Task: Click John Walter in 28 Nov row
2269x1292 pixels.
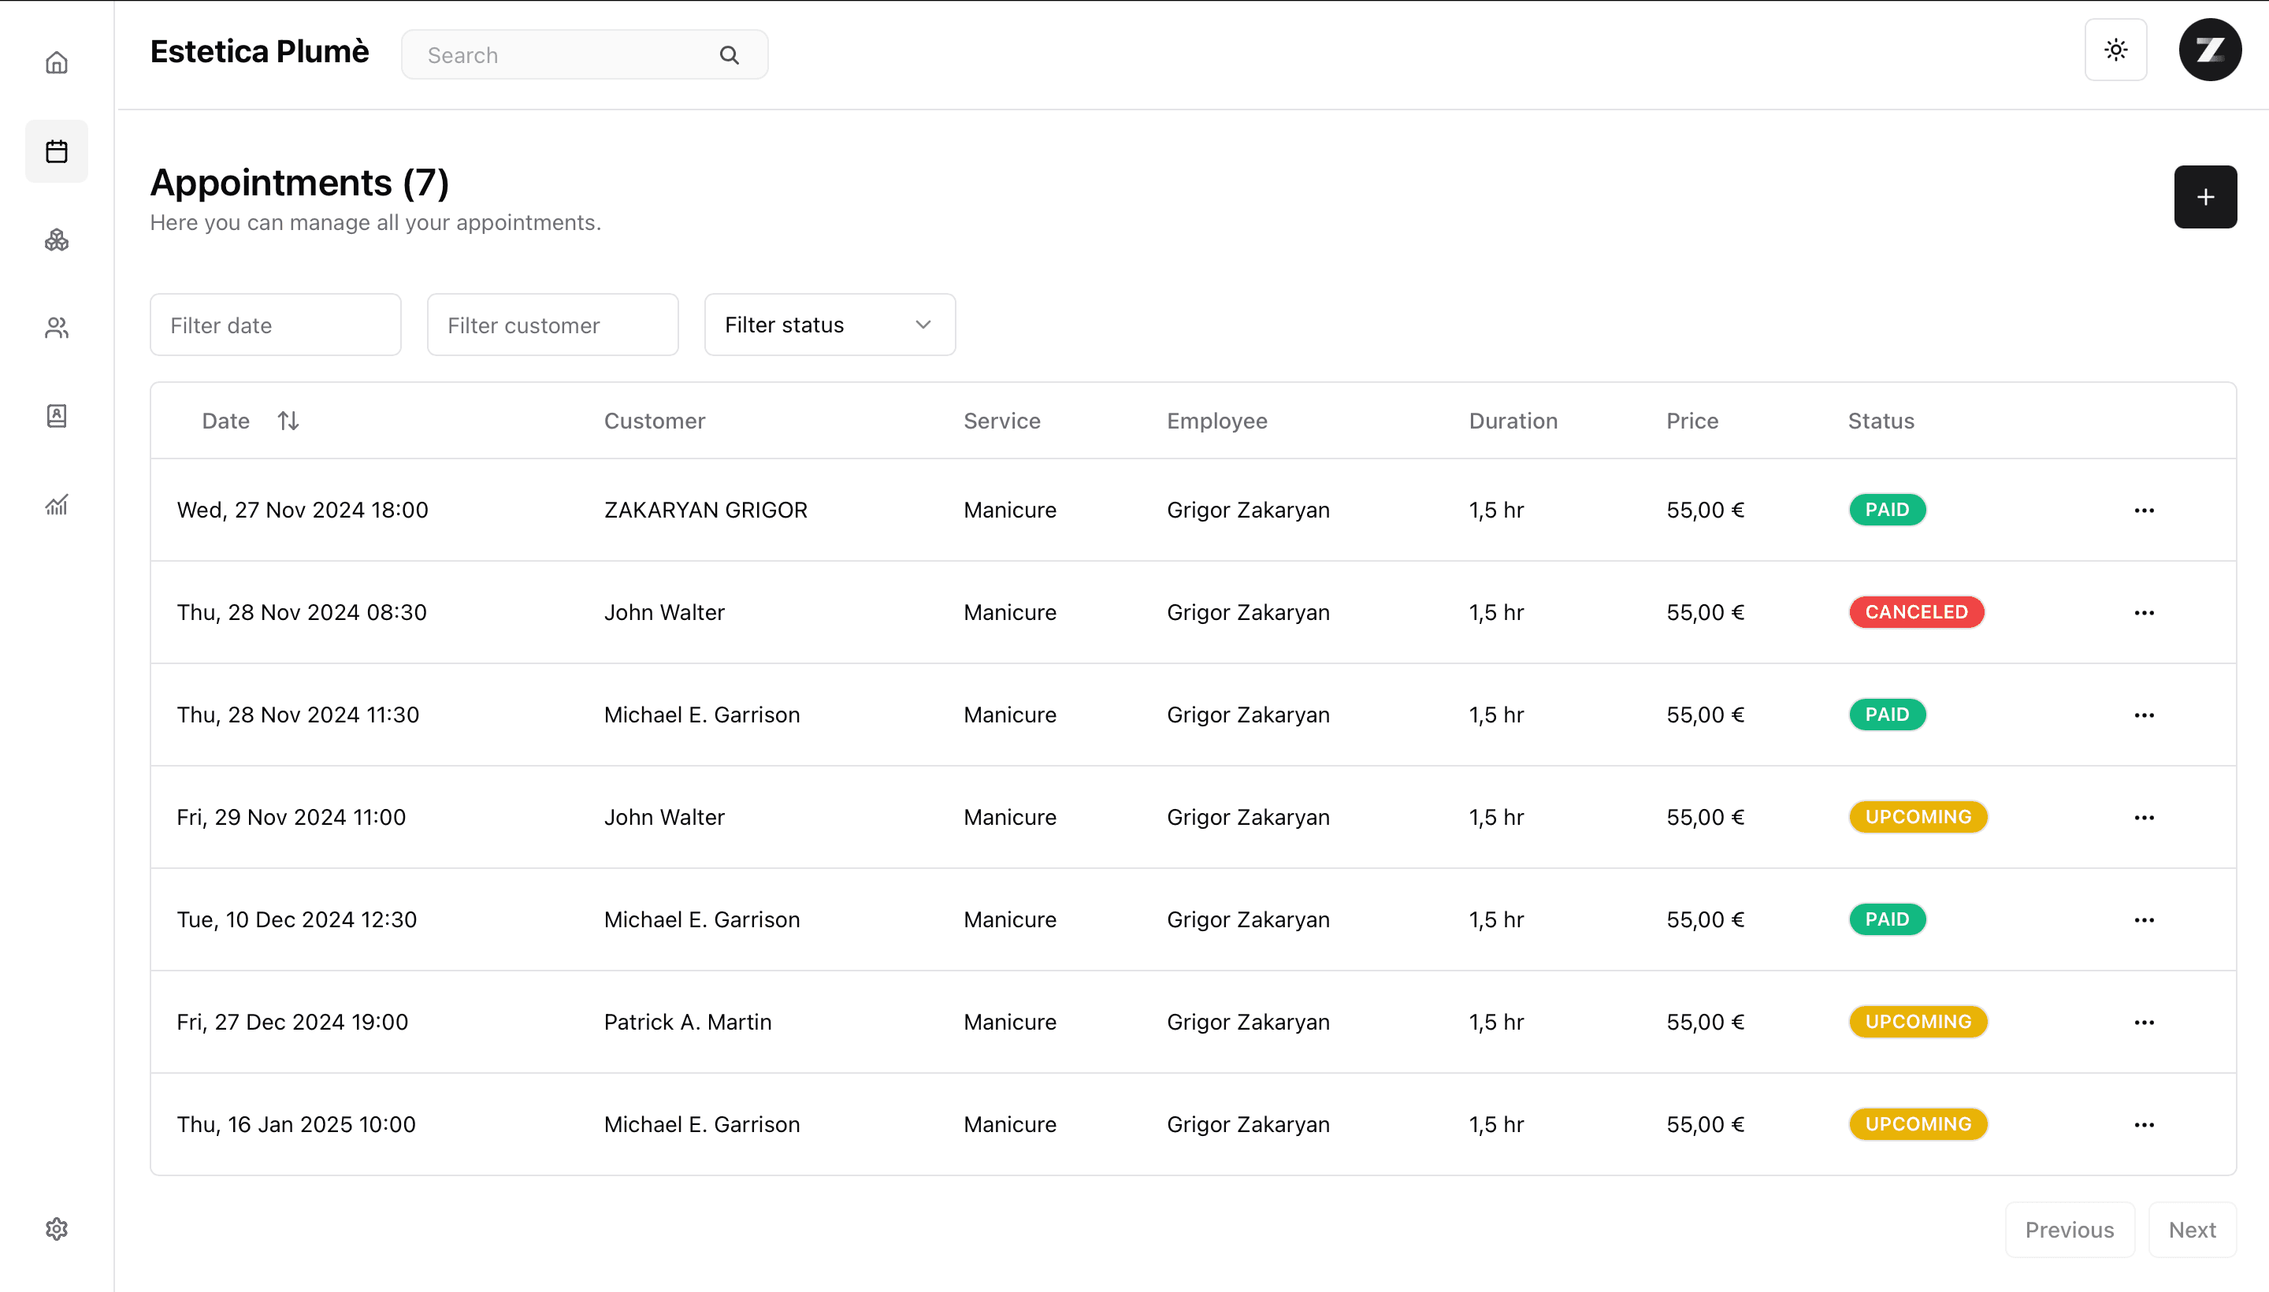Action: point(665,612)
